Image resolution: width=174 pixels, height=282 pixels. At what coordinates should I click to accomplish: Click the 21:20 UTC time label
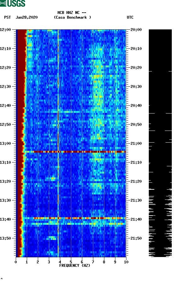136,181
